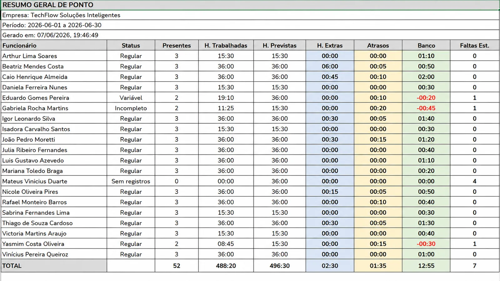The height and width of the screenshot is (281, 500).
Task: Click the name "Arthur Lima Soares"
Action: [x=30, y=56]
